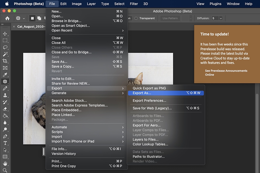260x173 pixels.
Task: Choose Color Lookup Tables…
Action: [166, 144]
